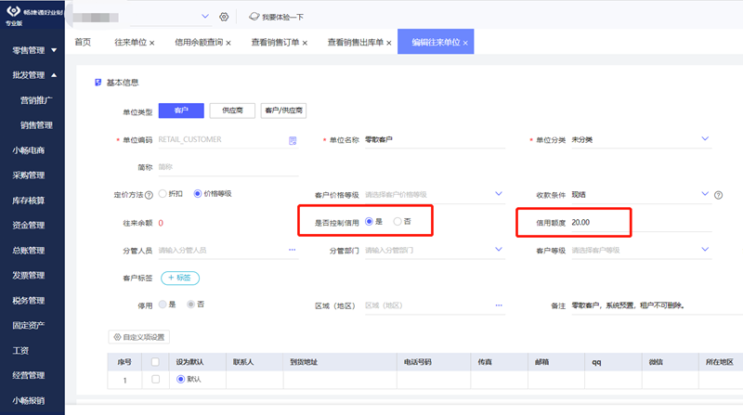The height and width of the screenshot is (415, 743).
Task: Select the 价格等级 pricing radio button
Action: point(198,193)
